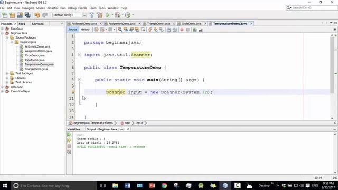Collapse the import statement code fold

click(80, 55)
